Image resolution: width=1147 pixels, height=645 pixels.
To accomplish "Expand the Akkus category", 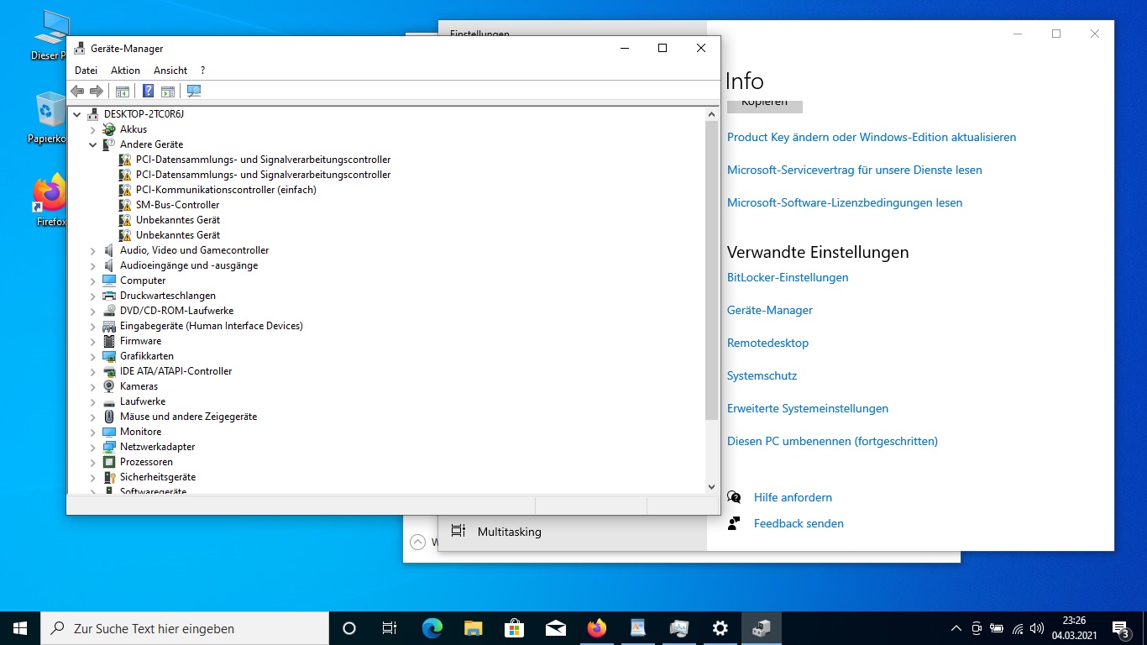I will (x=93, y=129).
